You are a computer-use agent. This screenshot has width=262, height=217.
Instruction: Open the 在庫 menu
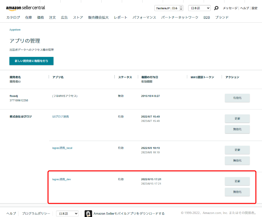pyautogui.click(x=29, y=17)
